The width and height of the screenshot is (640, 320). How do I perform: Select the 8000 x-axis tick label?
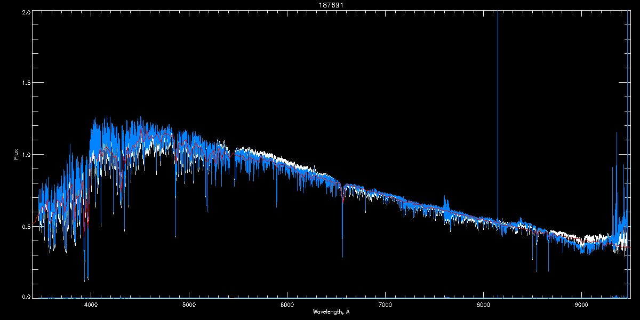click(483, 305)
